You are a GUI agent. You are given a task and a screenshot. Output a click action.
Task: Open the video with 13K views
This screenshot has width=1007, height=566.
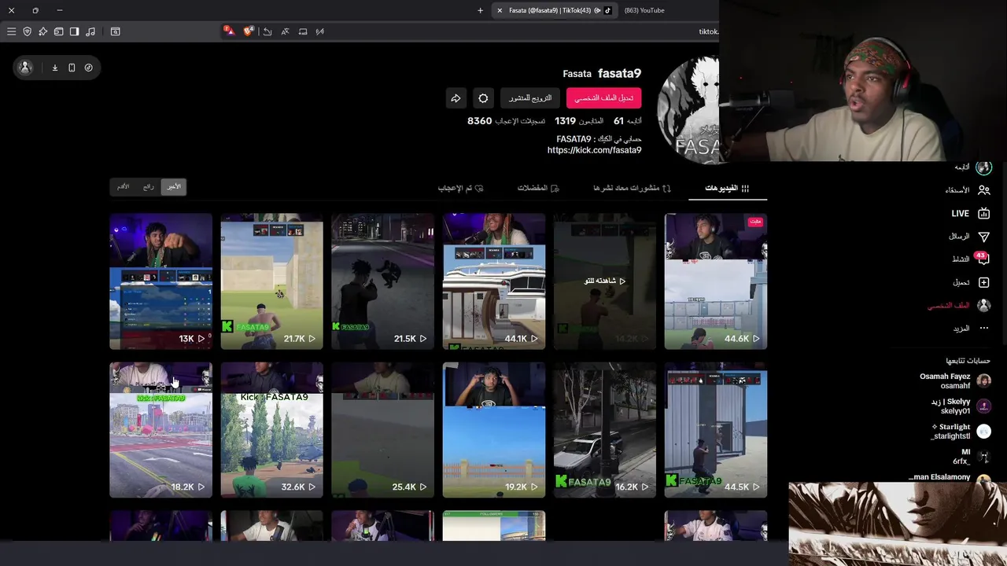pyautogui.click(x=160, y=281)
